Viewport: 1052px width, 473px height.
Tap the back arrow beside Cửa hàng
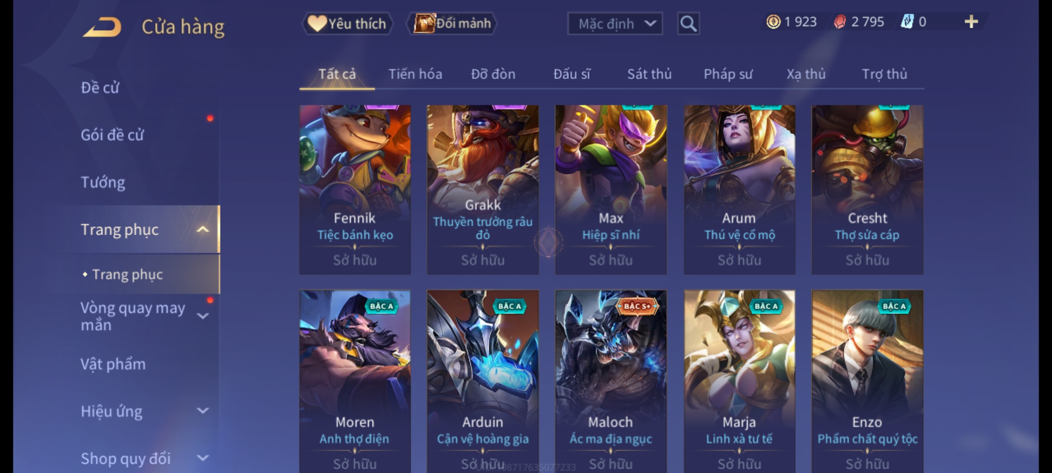[102, 27]
